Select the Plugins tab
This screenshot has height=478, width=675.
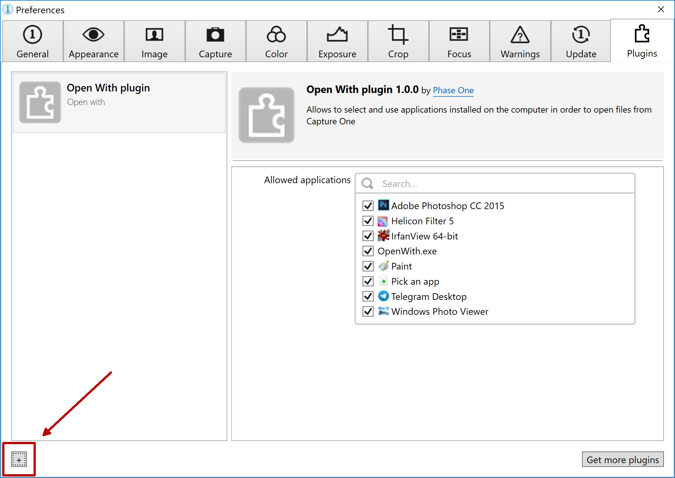pyautogui.click(x=642, y=40)
